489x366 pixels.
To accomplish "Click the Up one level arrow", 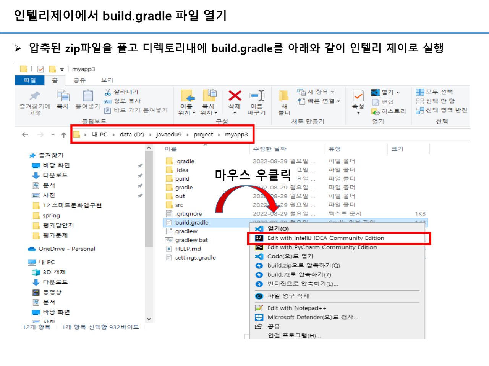I will (64, 135).
